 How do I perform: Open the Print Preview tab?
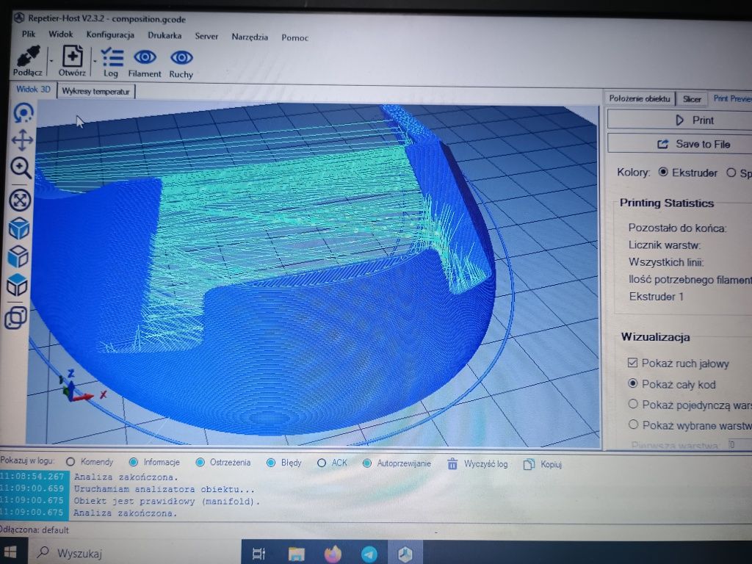tap(732, 99)
